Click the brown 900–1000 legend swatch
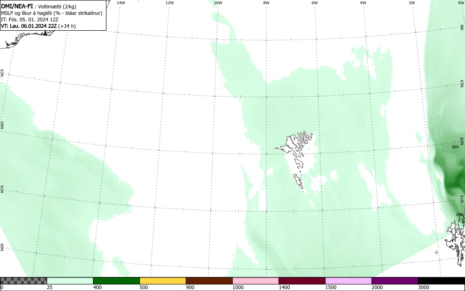The image size is (465, 291). pos(209,281)
